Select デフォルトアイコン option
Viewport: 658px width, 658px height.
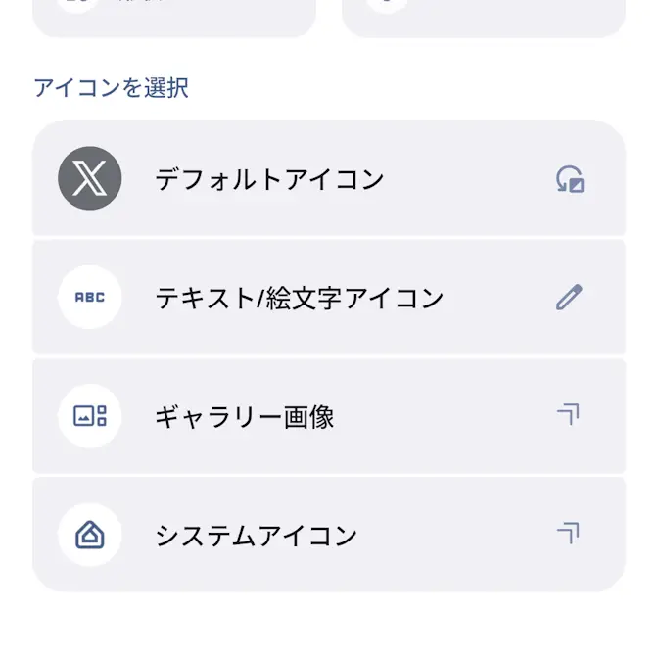pyautogui.click(x=269, y=179)
